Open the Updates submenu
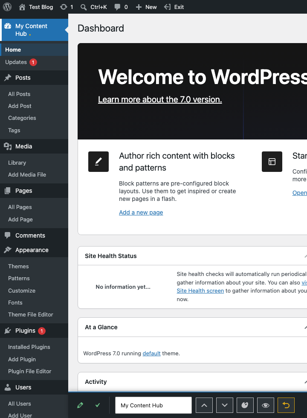Viewport: 307px width, 418px height. [16, 62]
